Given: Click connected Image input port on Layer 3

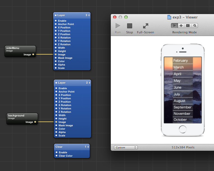Looking at the screenshot, I should (56, 55).
